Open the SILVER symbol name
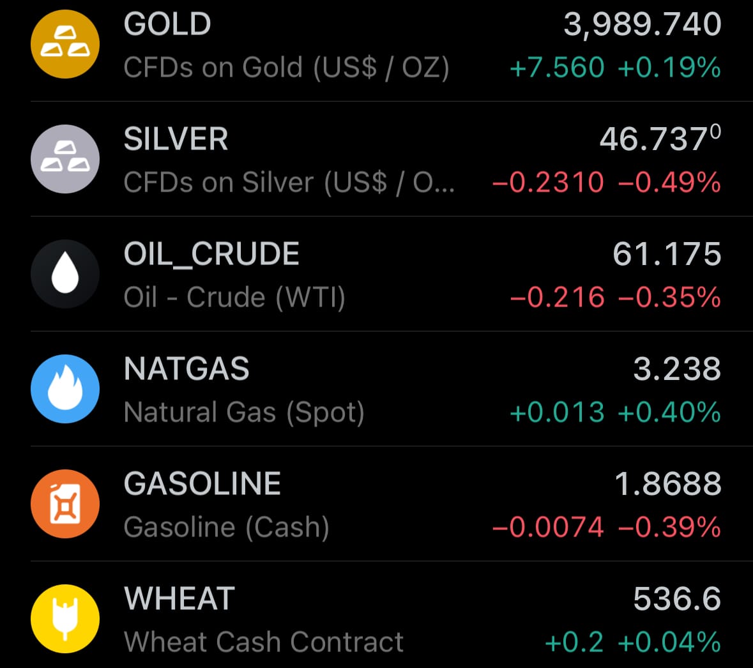Image resolution: width=753 pixels, height=668 pixels. [x=176, y=139]
